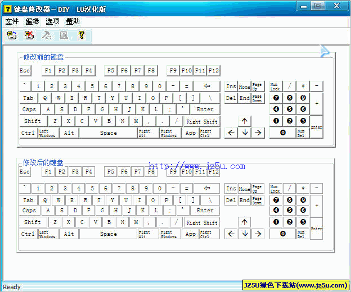The width and height of the screenshot is (351, 292).
Task: Click left arrow key in upper keyboard
Action: click(x=231, y=133)
